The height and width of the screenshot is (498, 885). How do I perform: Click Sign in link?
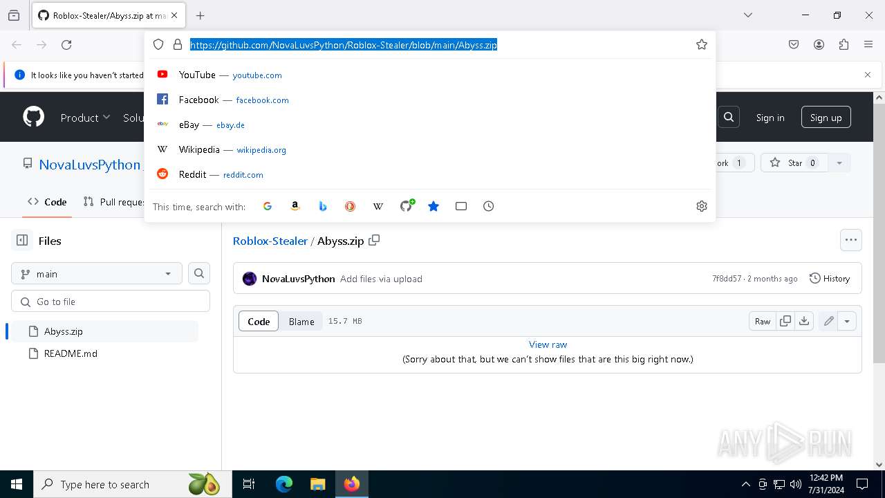point(770,118)
